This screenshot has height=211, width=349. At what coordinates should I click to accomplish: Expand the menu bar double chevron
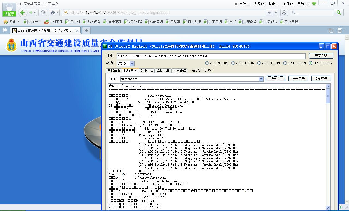tap(236, 4)
